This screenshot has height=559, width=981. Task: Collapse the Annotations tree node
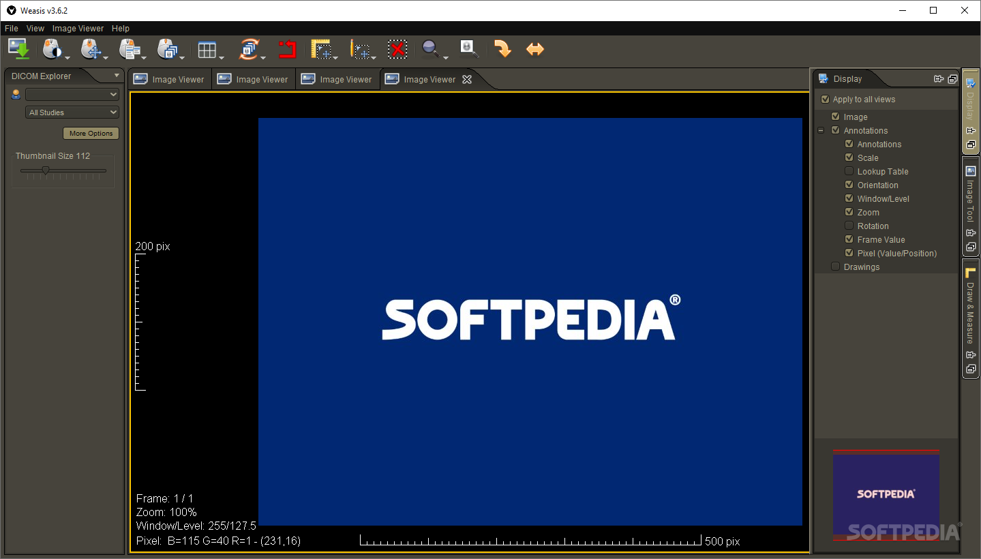point(821,130)
